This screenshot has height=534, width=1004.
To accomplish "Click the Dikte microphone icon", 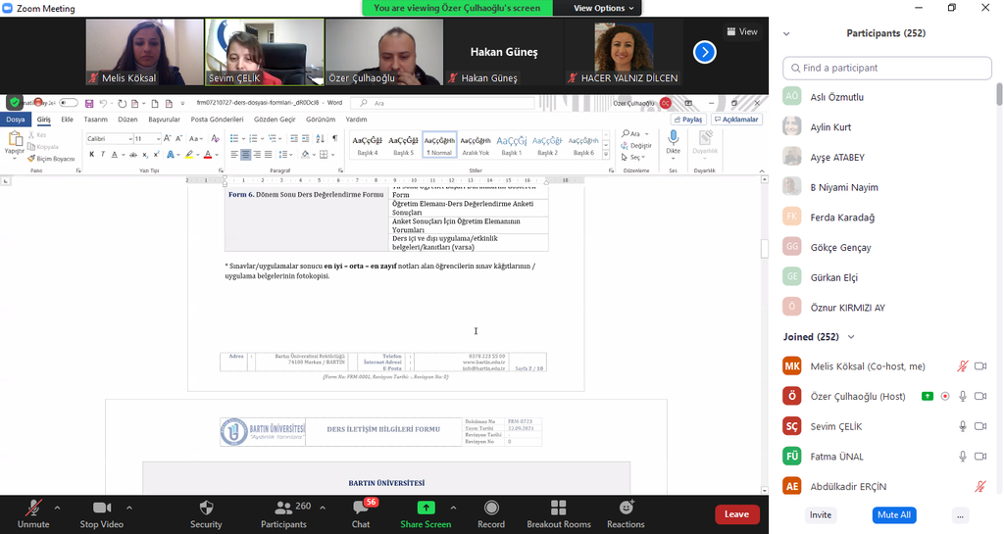I will (673, 137).
